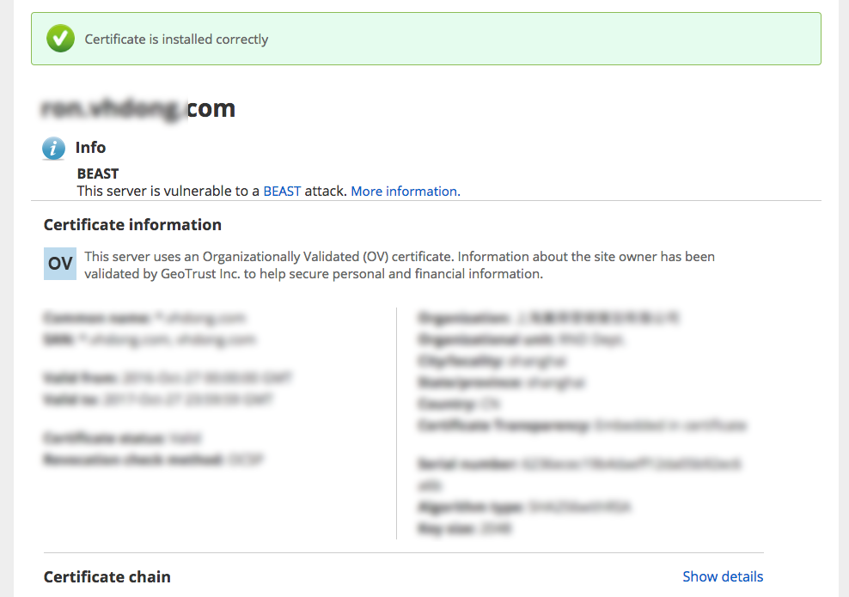Click the blurred Key size row
The height and width of the screenshot is (597, 849).
tap(465, 528)
